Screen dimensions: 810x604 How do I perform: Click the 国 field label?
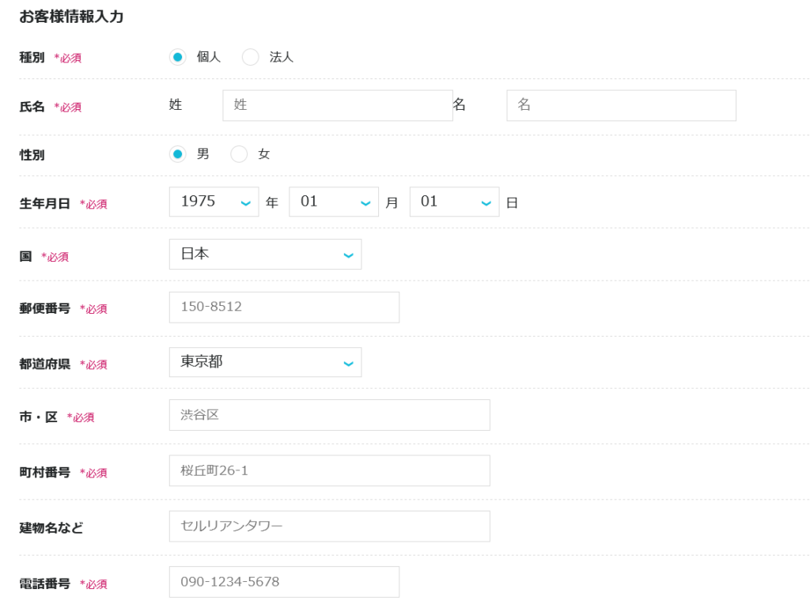(26, 257)
